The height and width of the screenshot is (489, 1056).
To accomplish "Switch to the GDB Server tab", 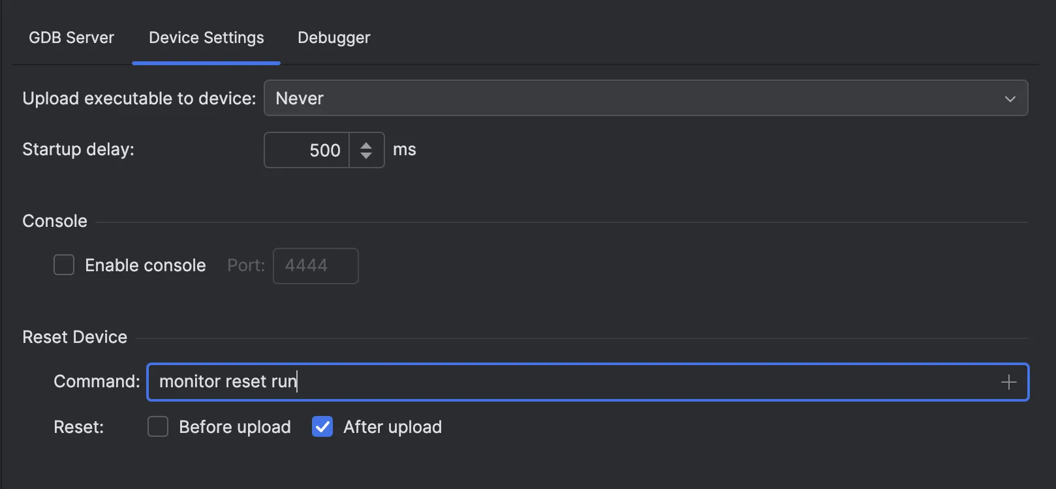I will (71, 38).
